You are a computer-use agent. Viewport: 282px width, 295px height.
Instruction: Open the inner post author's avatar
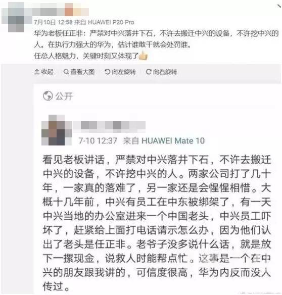[x=57, y=130]
